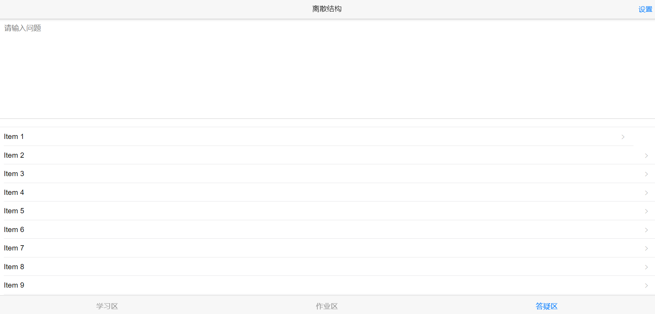Open the chevron arrow for Item 8
The image size is (655, 314).
[646, 267]
